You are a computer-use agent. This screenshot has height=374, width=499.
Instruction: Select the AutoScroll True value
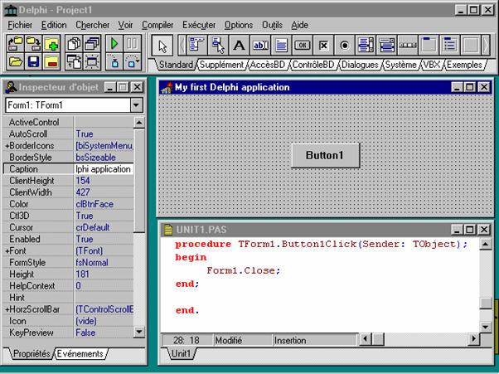[104, 134]
